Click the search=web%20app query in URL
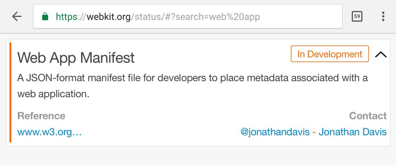Screen dimensions: 396x165 (217, 16)
